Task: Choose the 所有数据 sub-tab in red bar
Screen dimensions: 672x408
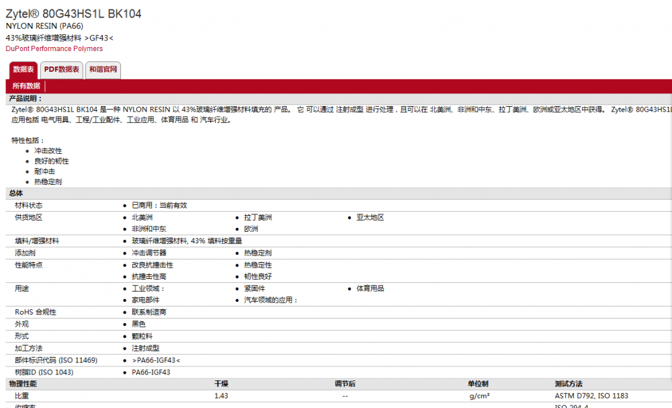Action: pos(26,86)
